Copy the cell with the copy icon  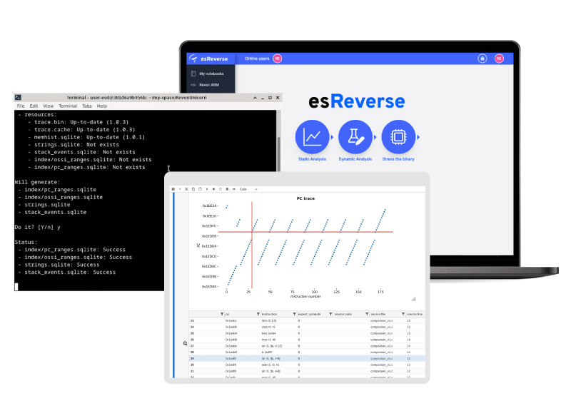click(x=193, y=189)
